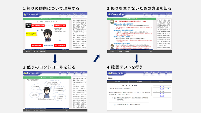The height and width of the screenshot is (113, 201).
Task: Open question 第4問 link
Action: (162, 93)
